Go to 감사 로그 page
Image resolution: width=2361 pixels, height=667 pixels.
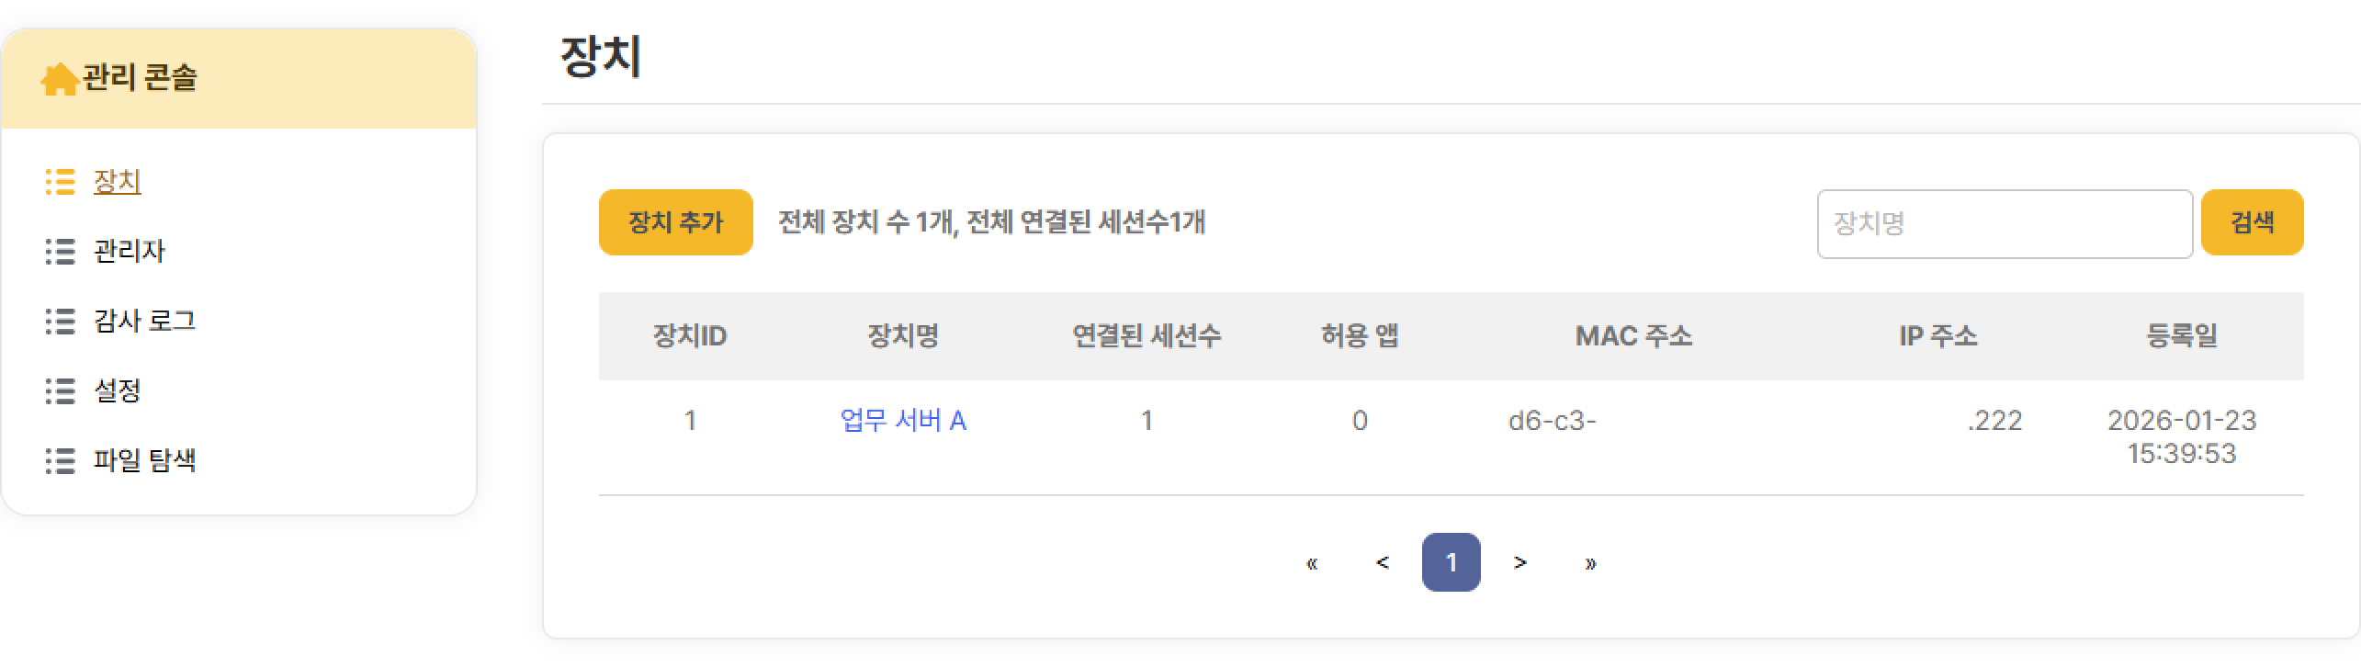[144, 322]
